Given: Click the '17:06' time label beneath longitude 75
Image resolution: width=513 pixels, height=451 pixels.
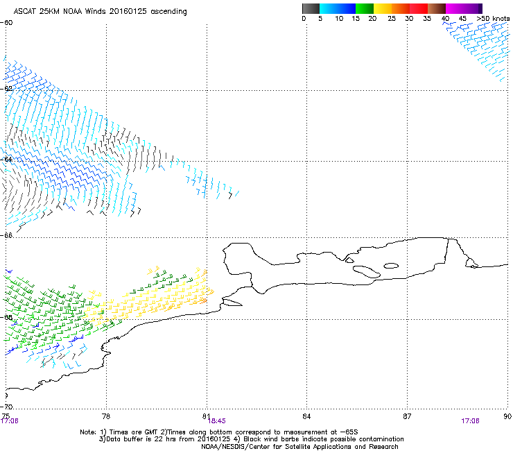Looking at the screenshot, I should pos(10,421).
